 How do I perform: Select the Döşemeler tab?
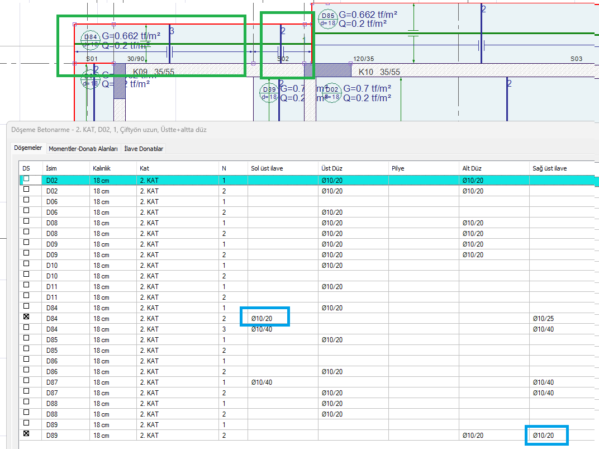(28, 148)
